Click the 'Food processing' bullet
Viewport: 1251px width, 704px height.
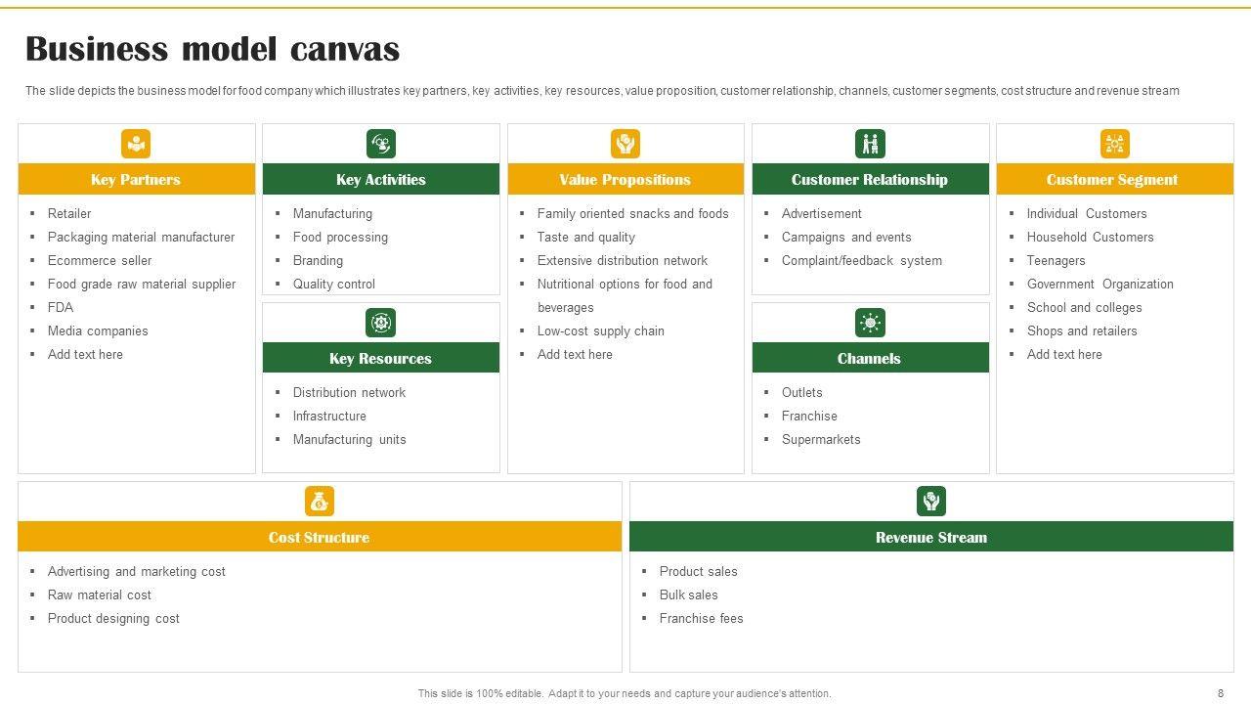[x=340, y=237]
